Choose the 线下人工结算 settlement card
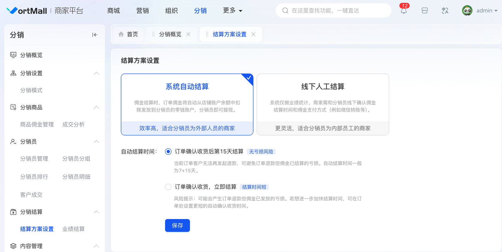The width and height of the screenshot is (502, 252). (323, 104)
